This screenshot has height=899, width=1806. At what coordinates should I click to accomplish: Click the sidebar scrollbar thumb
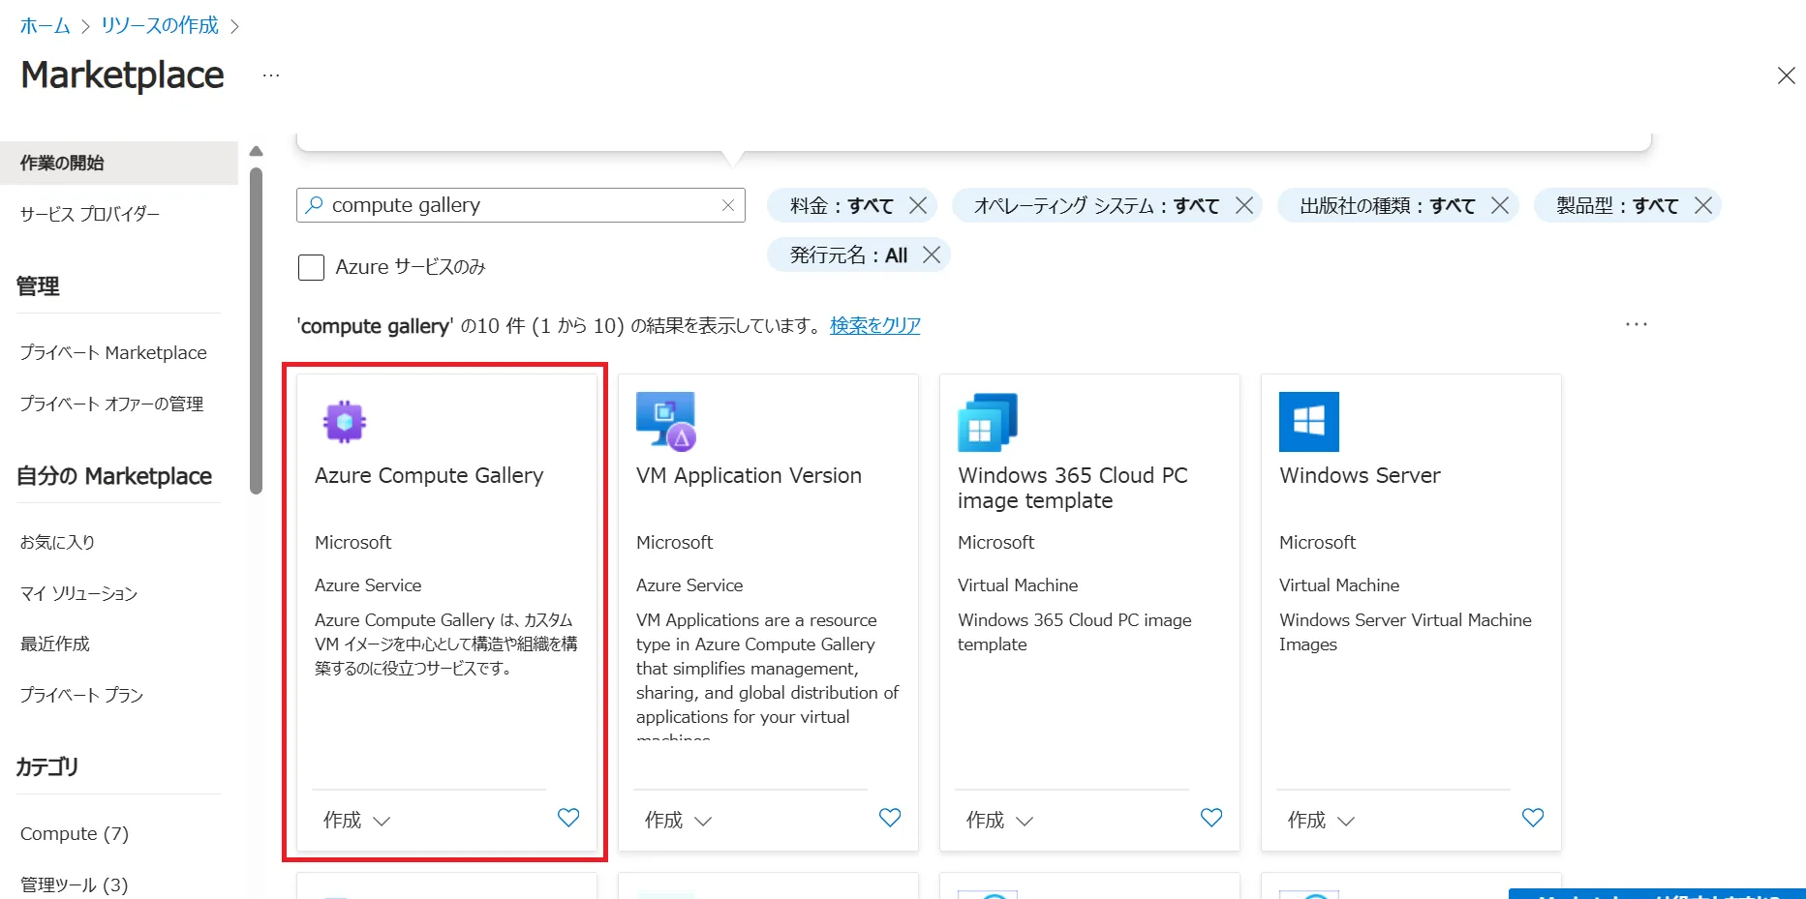coord(256,331)
